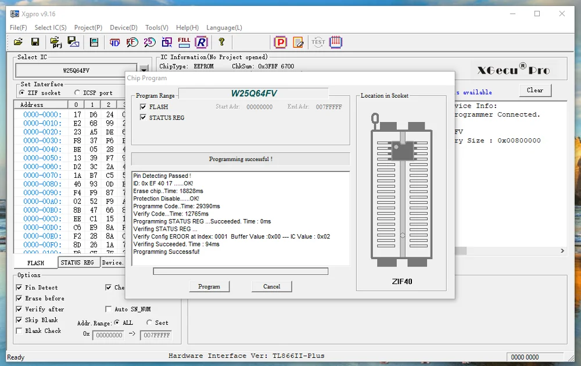Select the Sect address range radio
Image resolution: width=581 pixels, height=366 pixels.
click(149, 322)
